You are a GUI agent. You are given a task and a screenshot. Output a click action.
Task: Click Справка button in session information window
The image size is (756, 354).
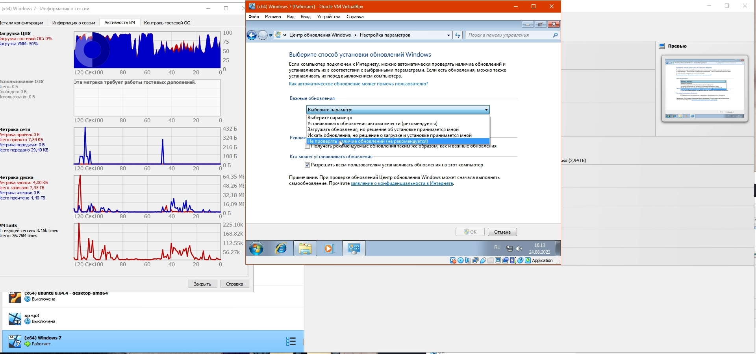(235, 284)
